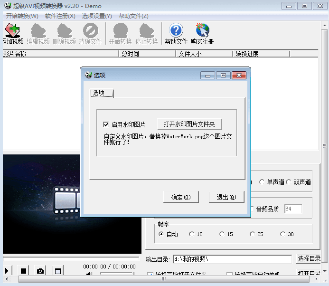Toggle the fullscreen preview window icon
The image size is (329, 286).
pyautogui.click(x=58, y=271)
